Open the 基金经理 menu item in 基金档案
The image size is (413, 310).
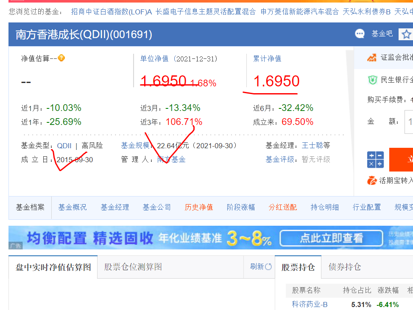[114, 208]
